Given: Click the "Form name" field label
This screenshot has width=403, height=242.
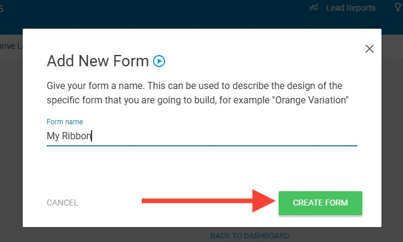Looking at the screenshot, I should click(x=65, y=122).
